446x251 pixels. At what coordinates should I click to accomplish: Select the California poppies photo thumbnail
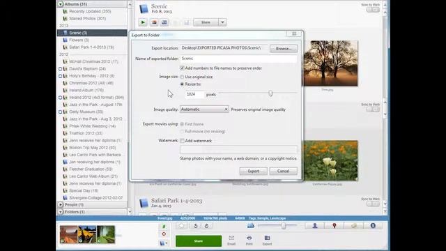point(330,160)
